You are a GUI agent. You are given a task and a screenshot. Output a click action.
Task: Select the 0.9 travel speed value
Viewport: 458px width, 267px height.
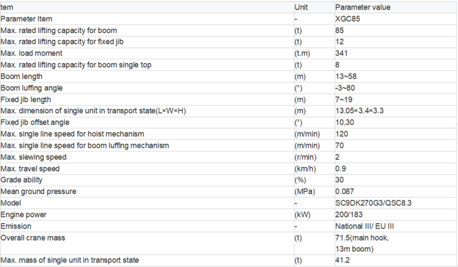click(341, 169)
